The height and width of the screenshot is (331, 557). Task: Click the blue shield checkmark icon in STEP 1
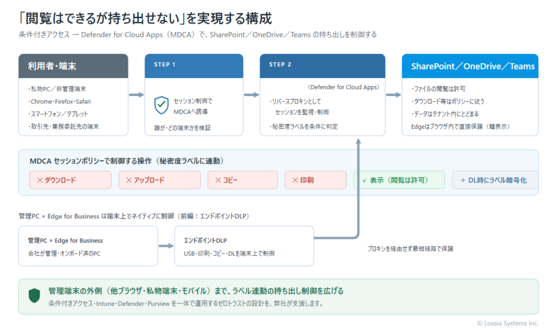(x=161, y=105)
